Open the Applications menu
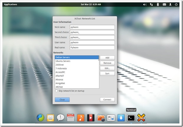 (11, 4)
